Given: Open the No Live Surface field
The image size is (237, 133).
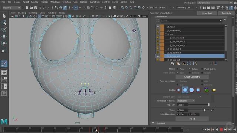Looking at the screenshot, I should pos(158,8).
